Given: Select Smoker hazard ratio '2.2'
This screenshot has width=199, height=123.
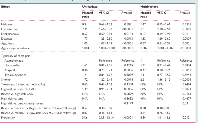Looking at the screenshot, I should 142,80.
